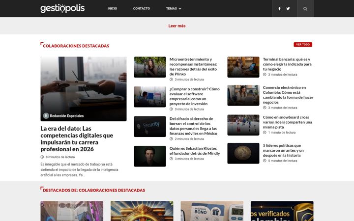The width and height of the screenshot is (354, 221).
Task: Click the Security keyboard thumbnail
Action: tap(150, 127)
